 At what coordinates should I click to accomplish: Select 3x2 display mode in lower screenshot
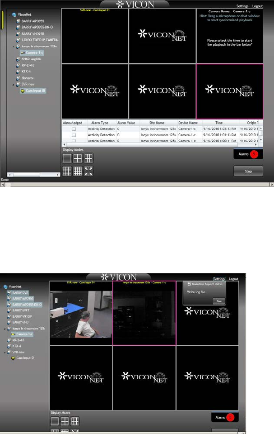(x=75, y=421)
